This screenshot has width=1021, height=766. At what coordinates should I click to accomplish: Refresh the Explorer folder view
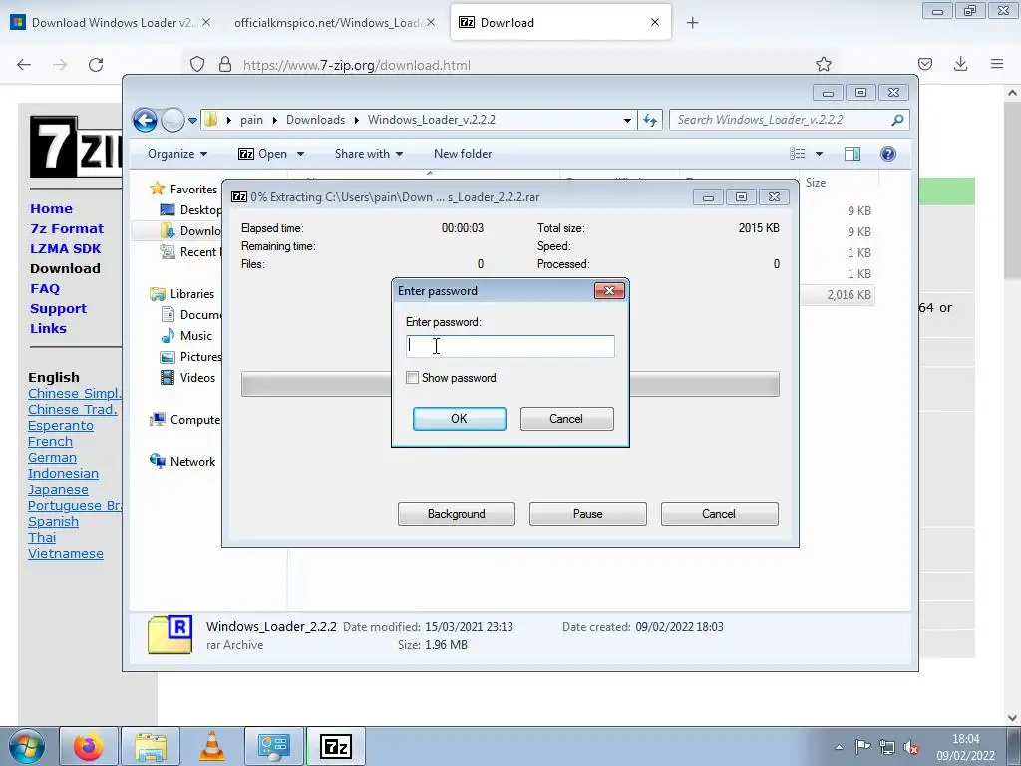click(x=650, y=120)
